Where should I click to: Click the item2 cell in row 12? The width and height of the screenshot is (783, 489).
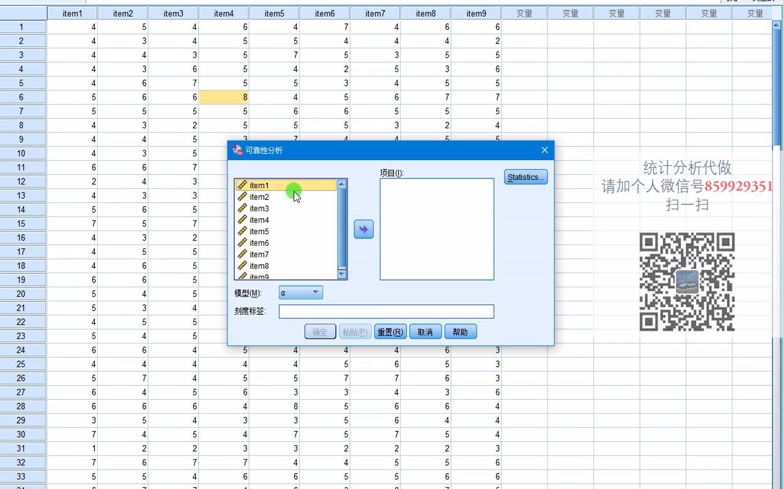tap(122, 182)
